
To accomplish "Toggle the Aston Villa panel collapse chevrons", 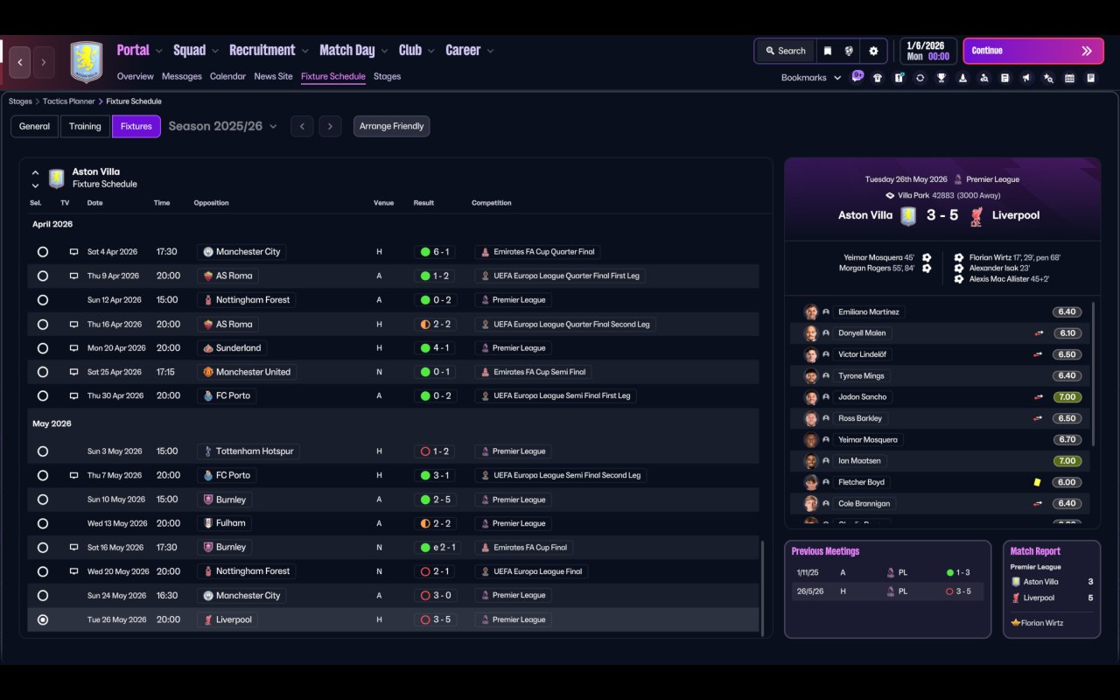I will click(35, 178).
